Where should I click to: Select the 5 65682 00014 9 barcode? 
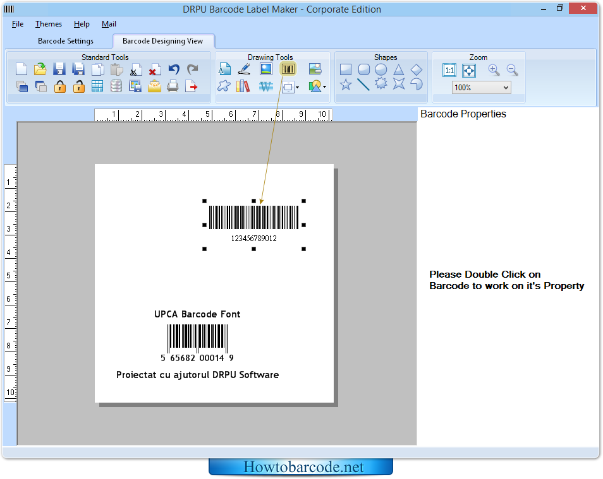(197, 343)
